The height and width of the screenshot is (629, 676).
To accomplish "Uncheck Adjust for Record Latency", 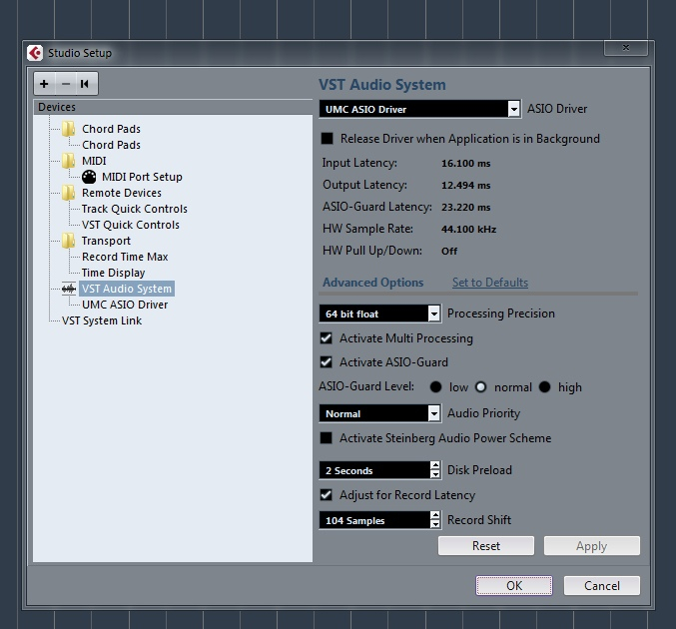I will [x=327, y=495].
